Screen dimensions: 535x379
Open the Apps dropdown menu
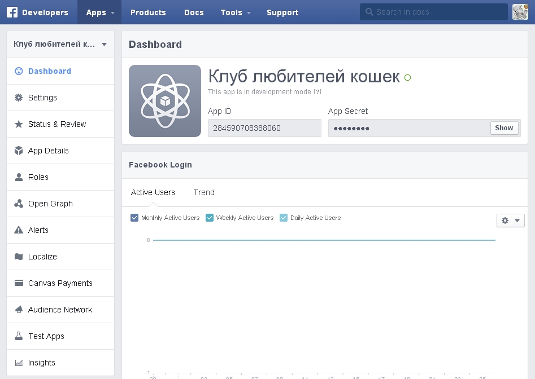[99, 12]
